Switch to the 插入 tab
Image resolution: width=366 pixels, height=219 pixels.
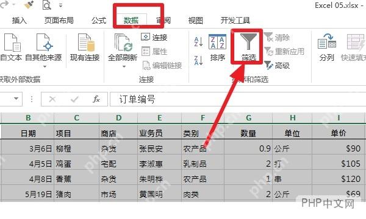coord(20,21)
